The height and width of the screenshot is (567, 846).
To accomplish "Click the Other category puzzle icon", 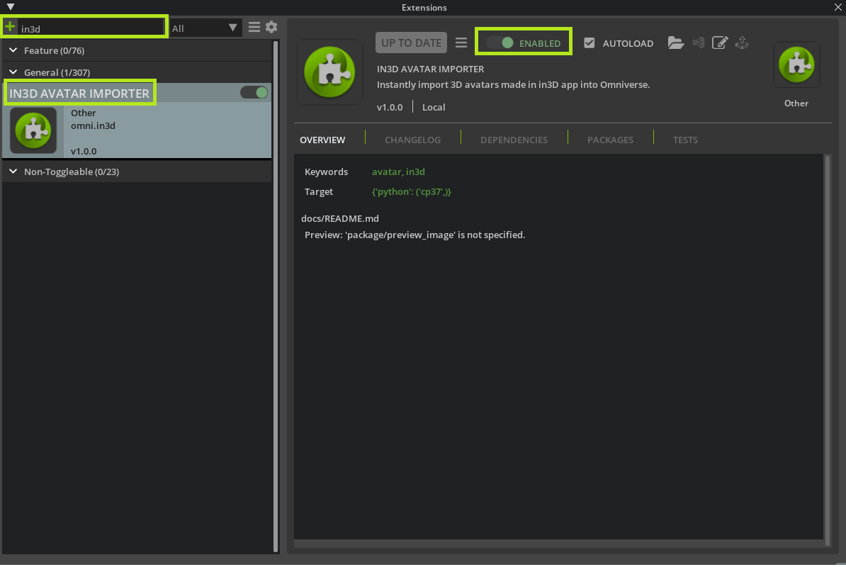I will pos(796,64).
